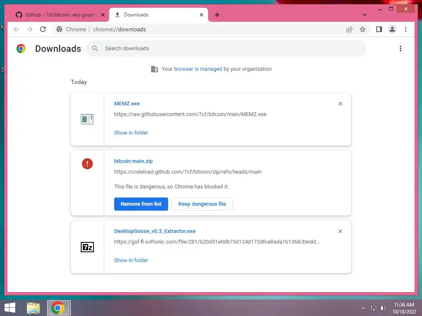The width and height of the screenshot is (422, 316).
Task: Reload the downloads page
Action: pyautogui.click(x=43, y=29)
